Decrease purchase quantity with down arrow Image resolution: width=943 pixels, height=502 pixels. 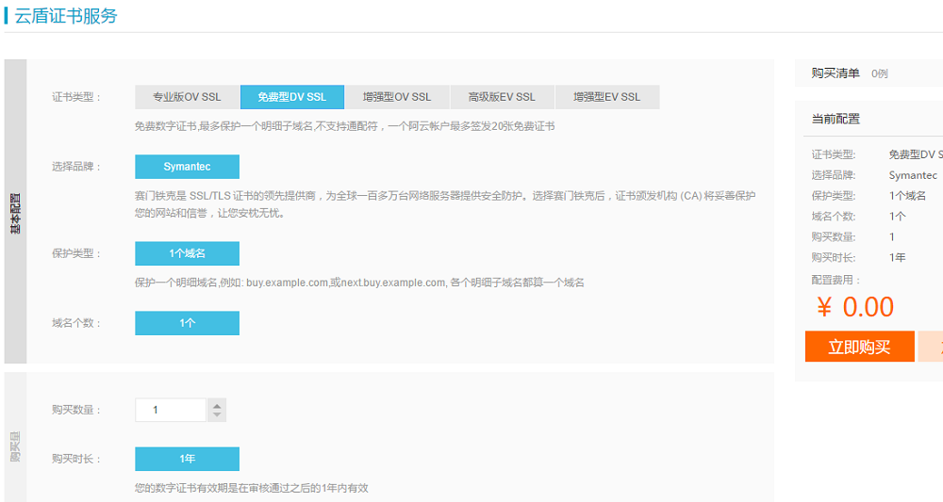[x=217, y=415]
